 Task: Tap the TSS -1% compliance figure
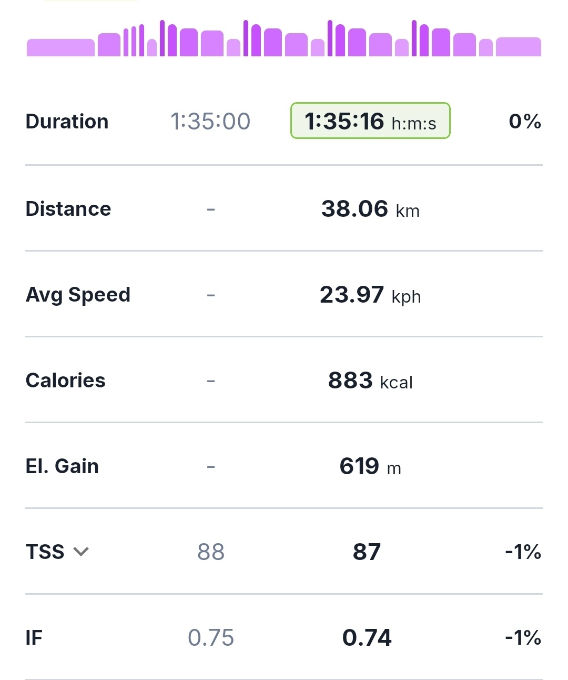(x=523, y=552)
